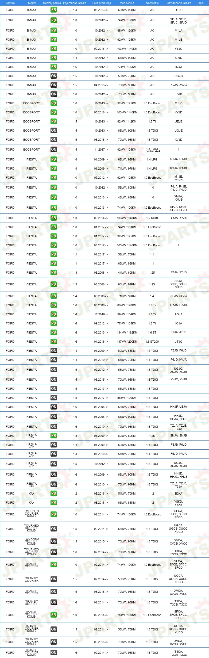Click the "68kW / 92KM" power cell
The width and height of the screenshot is (209, 658).
click(127, 159)
